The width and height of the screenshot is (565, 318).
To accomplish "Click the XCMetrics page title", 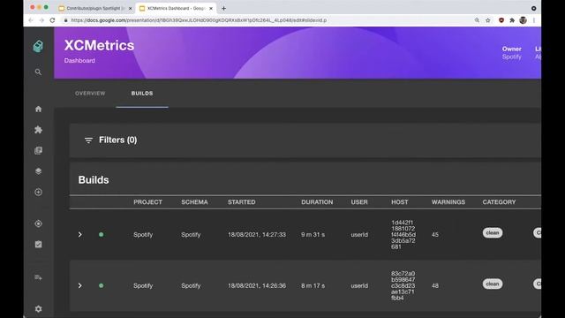I will pyautogui.click(x=99, y=45).
